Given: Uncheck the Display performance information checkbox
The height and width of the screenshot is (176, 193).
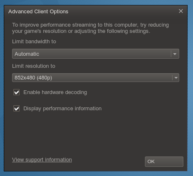Looking at the screenshot, I should 16,109.
